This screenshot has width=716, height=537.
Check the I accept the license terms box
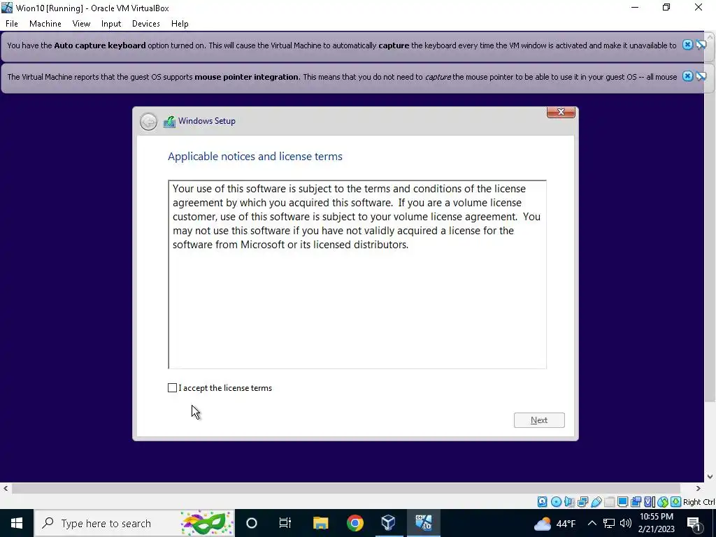tap(172, 387)
